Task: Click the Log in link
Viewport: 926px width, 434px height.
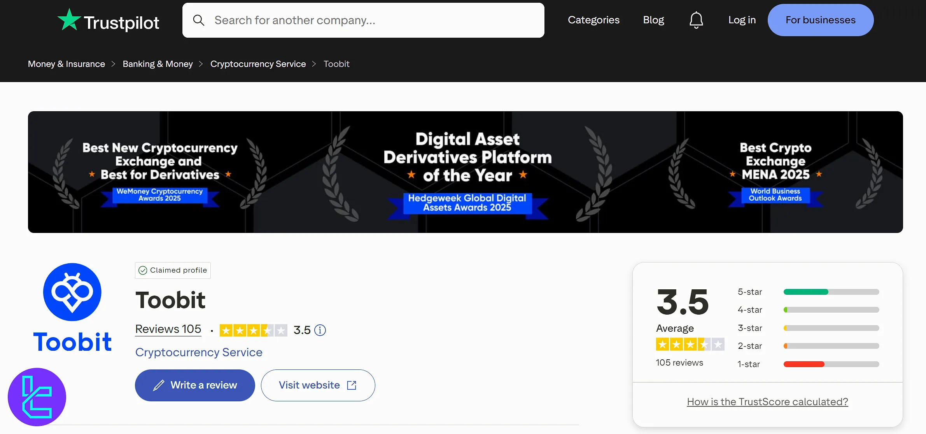Action: 742,20
